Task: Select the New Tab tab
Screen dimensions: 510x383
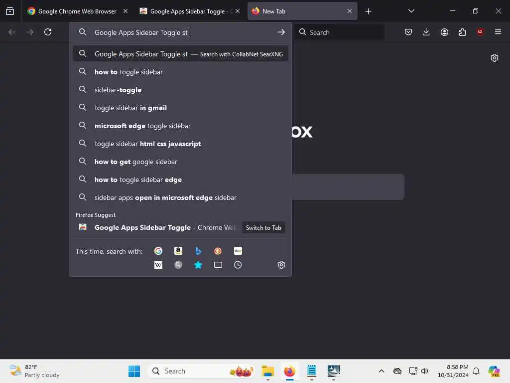Action: click(302, 11)
